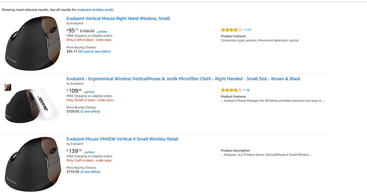This screenshot has width=367, height=194.
Task: Open the Evoluent Jestik Microfiber Cloth bundle title
Action: click(x=183, y=79)
